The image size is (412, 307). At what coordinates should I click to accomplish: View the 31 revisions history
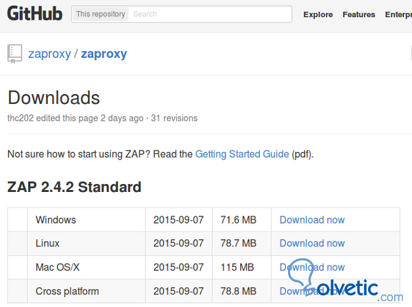point(174,118)
